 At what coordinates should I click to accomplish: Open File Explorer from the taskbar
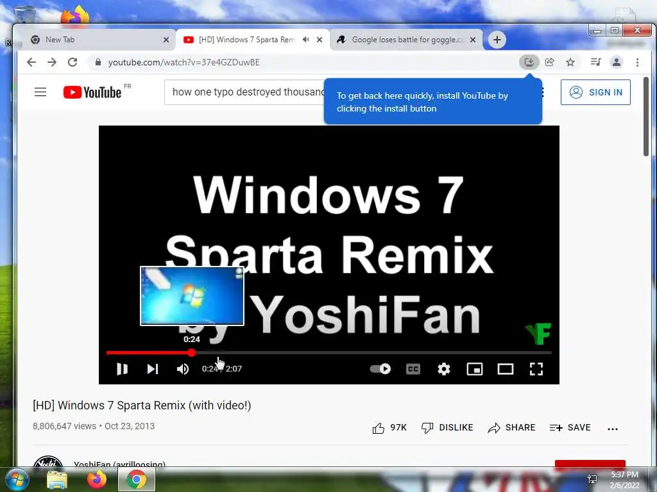(57, 479)
